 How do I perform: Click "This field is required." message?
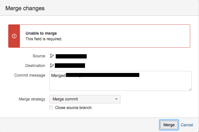pyautogui.click(x=44, y=39)
